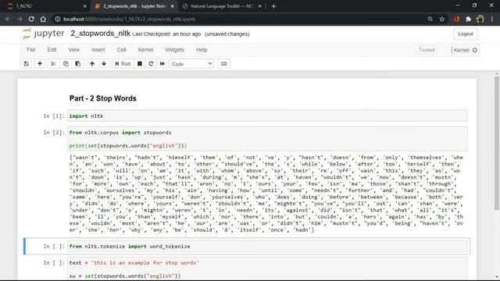Screen dimensions: 500x281
Task: Click the text example code cell
Action: click(x=267, y=269)
